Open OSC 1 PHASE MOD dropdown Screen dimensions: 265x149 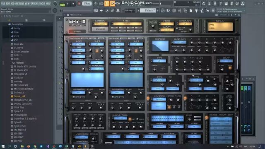click(x=96, y=69)
